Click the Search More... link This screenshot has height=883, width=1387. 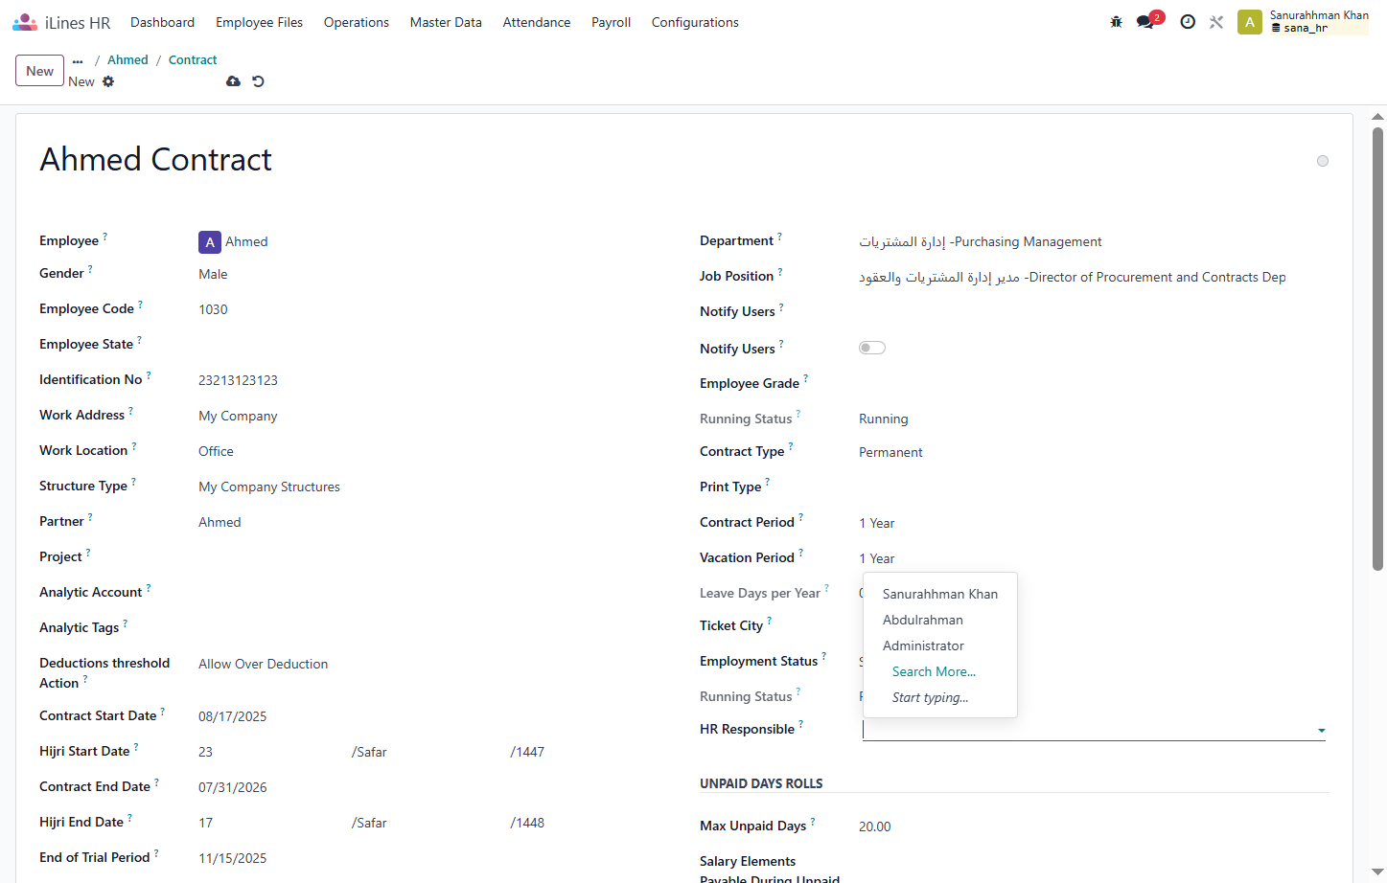pos(934,671)
